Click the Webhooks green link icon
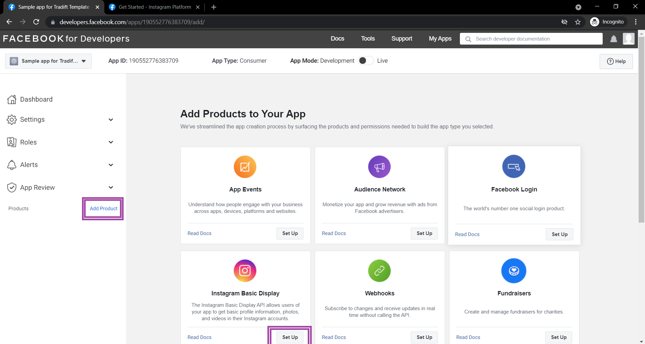Viewport: 645px width, 344px height. (379, 271)
